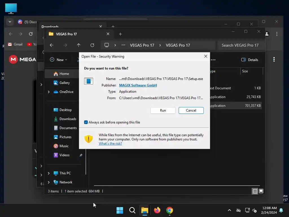
Task: Click the PC monitor icon in address bar
Action: click(x=106, y=45)
